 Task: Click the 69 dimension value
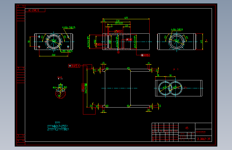[x=127, y=26]
